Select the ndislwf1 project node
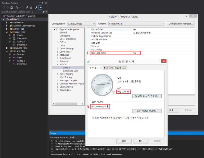The height and width of the screenshot is (158, 204). 15,19
